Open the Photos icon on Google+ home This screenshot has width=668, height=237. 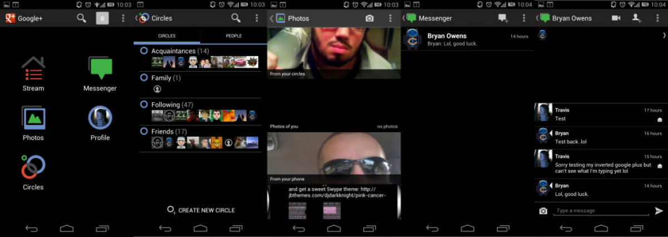click(x=33, y=122)
